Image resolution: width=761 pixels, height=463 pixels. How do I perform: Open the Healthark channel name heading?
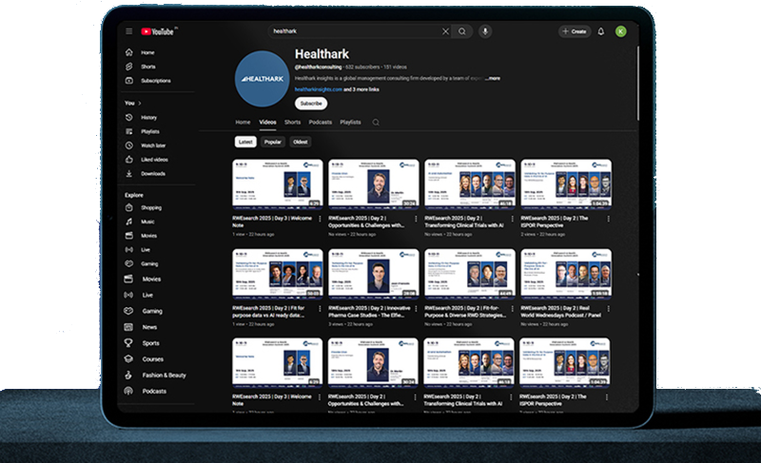[x=322, y=54]
